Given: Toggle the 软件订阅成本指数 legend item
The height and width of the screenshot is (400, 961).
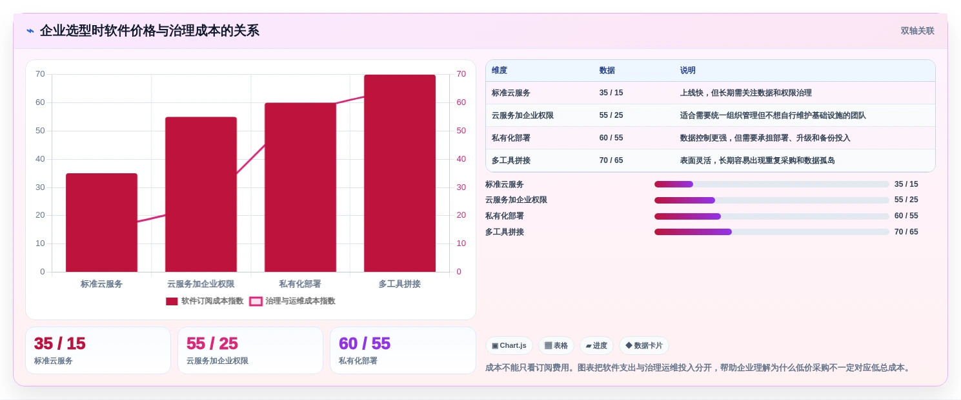Looking at the screenshot, I should tap(205, 301).
